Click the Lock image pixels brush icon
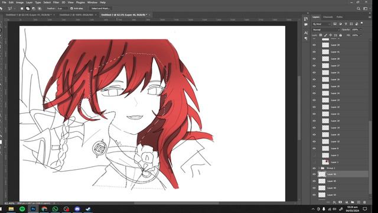The height and width of the screenshot is (213, 378). point(325,35)
